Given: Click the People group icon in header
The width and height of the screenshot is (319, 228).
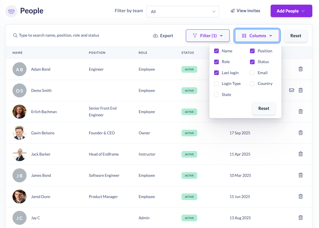Looking at the screenshot, I should click(11, 11).
